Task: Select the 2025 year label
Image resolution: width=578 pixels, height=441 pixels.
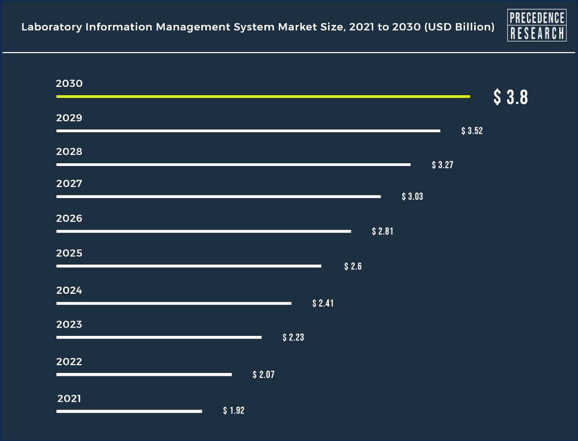Action: point(69,253)
